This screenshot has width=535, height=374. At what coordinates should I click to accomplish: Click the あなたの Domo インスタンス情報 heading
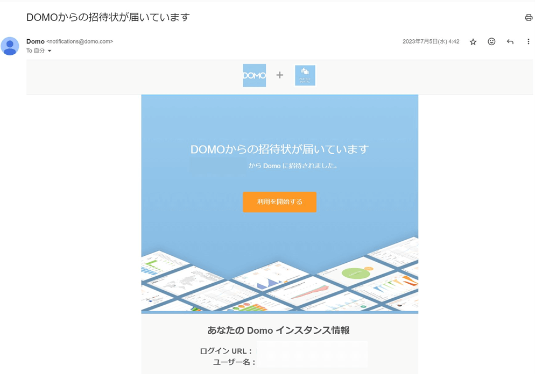pos(278,330)
